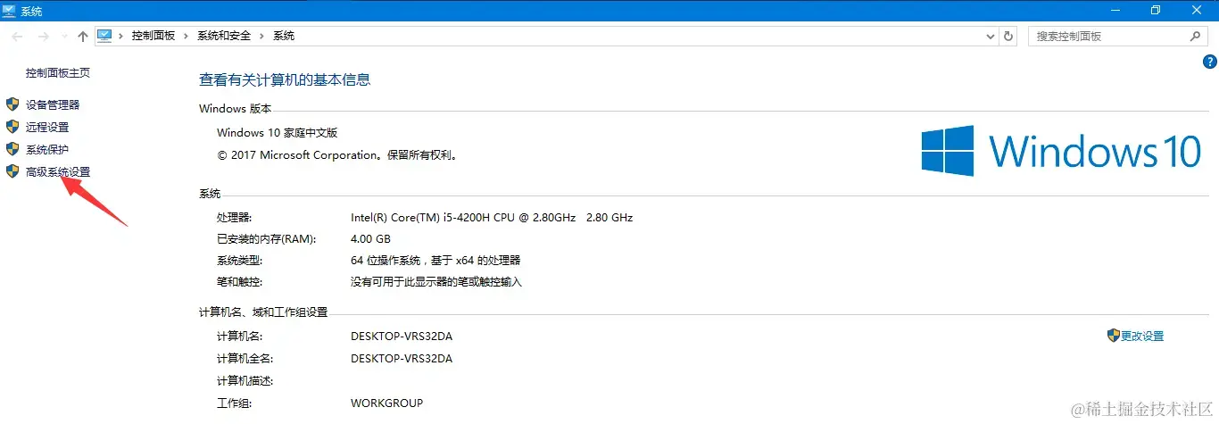Select 系统和安全 in the breadcrumb path
1219x424 pixels.
[224, 36]
